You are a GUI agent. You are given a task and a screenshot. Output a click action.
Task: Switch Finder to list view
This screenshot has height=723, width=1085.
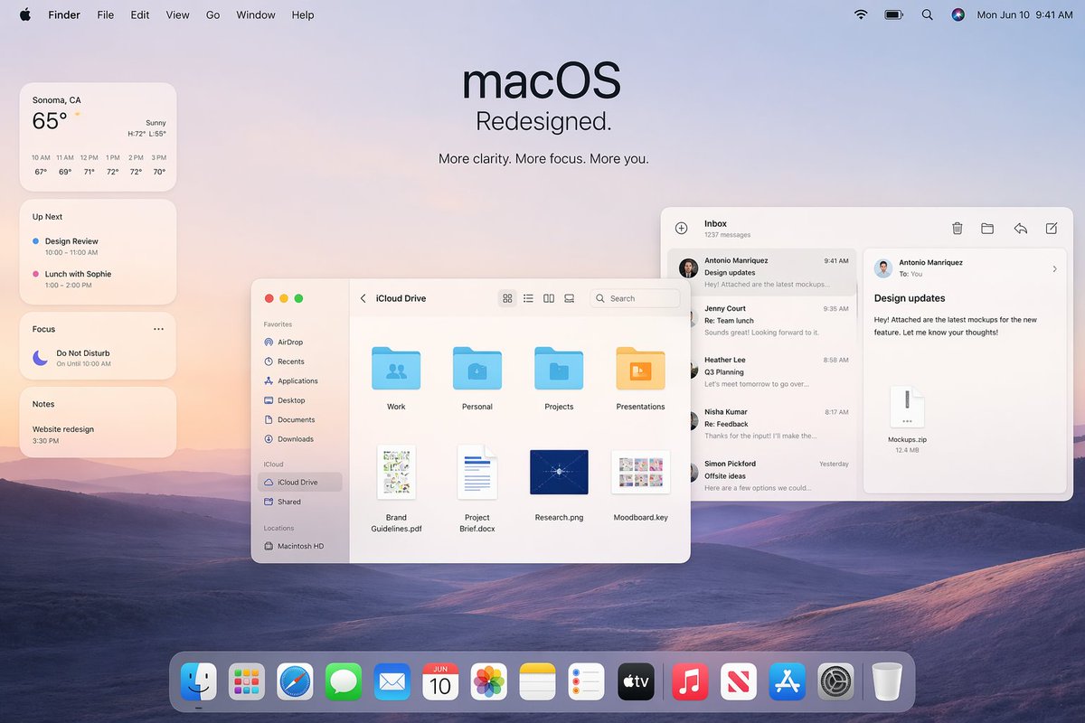coord(528,298)
